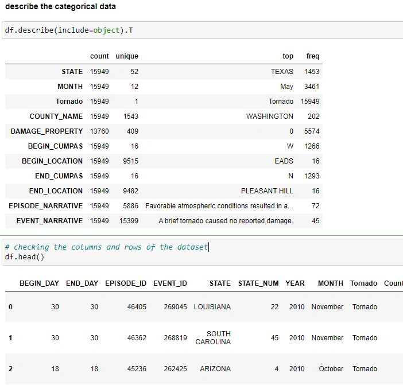Viewport: 403px width, 385px height.
Task: Select the COUNTY_NAME row label
Action: (x=56, y=116)
